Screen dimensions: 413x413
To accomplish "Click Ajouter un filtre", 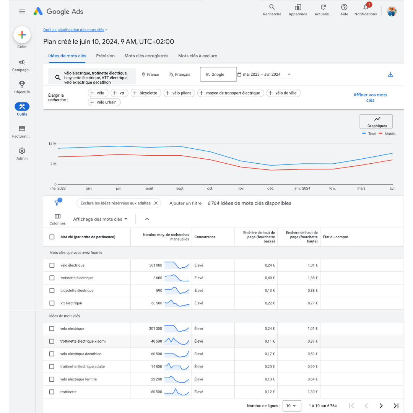I will 185,203.
